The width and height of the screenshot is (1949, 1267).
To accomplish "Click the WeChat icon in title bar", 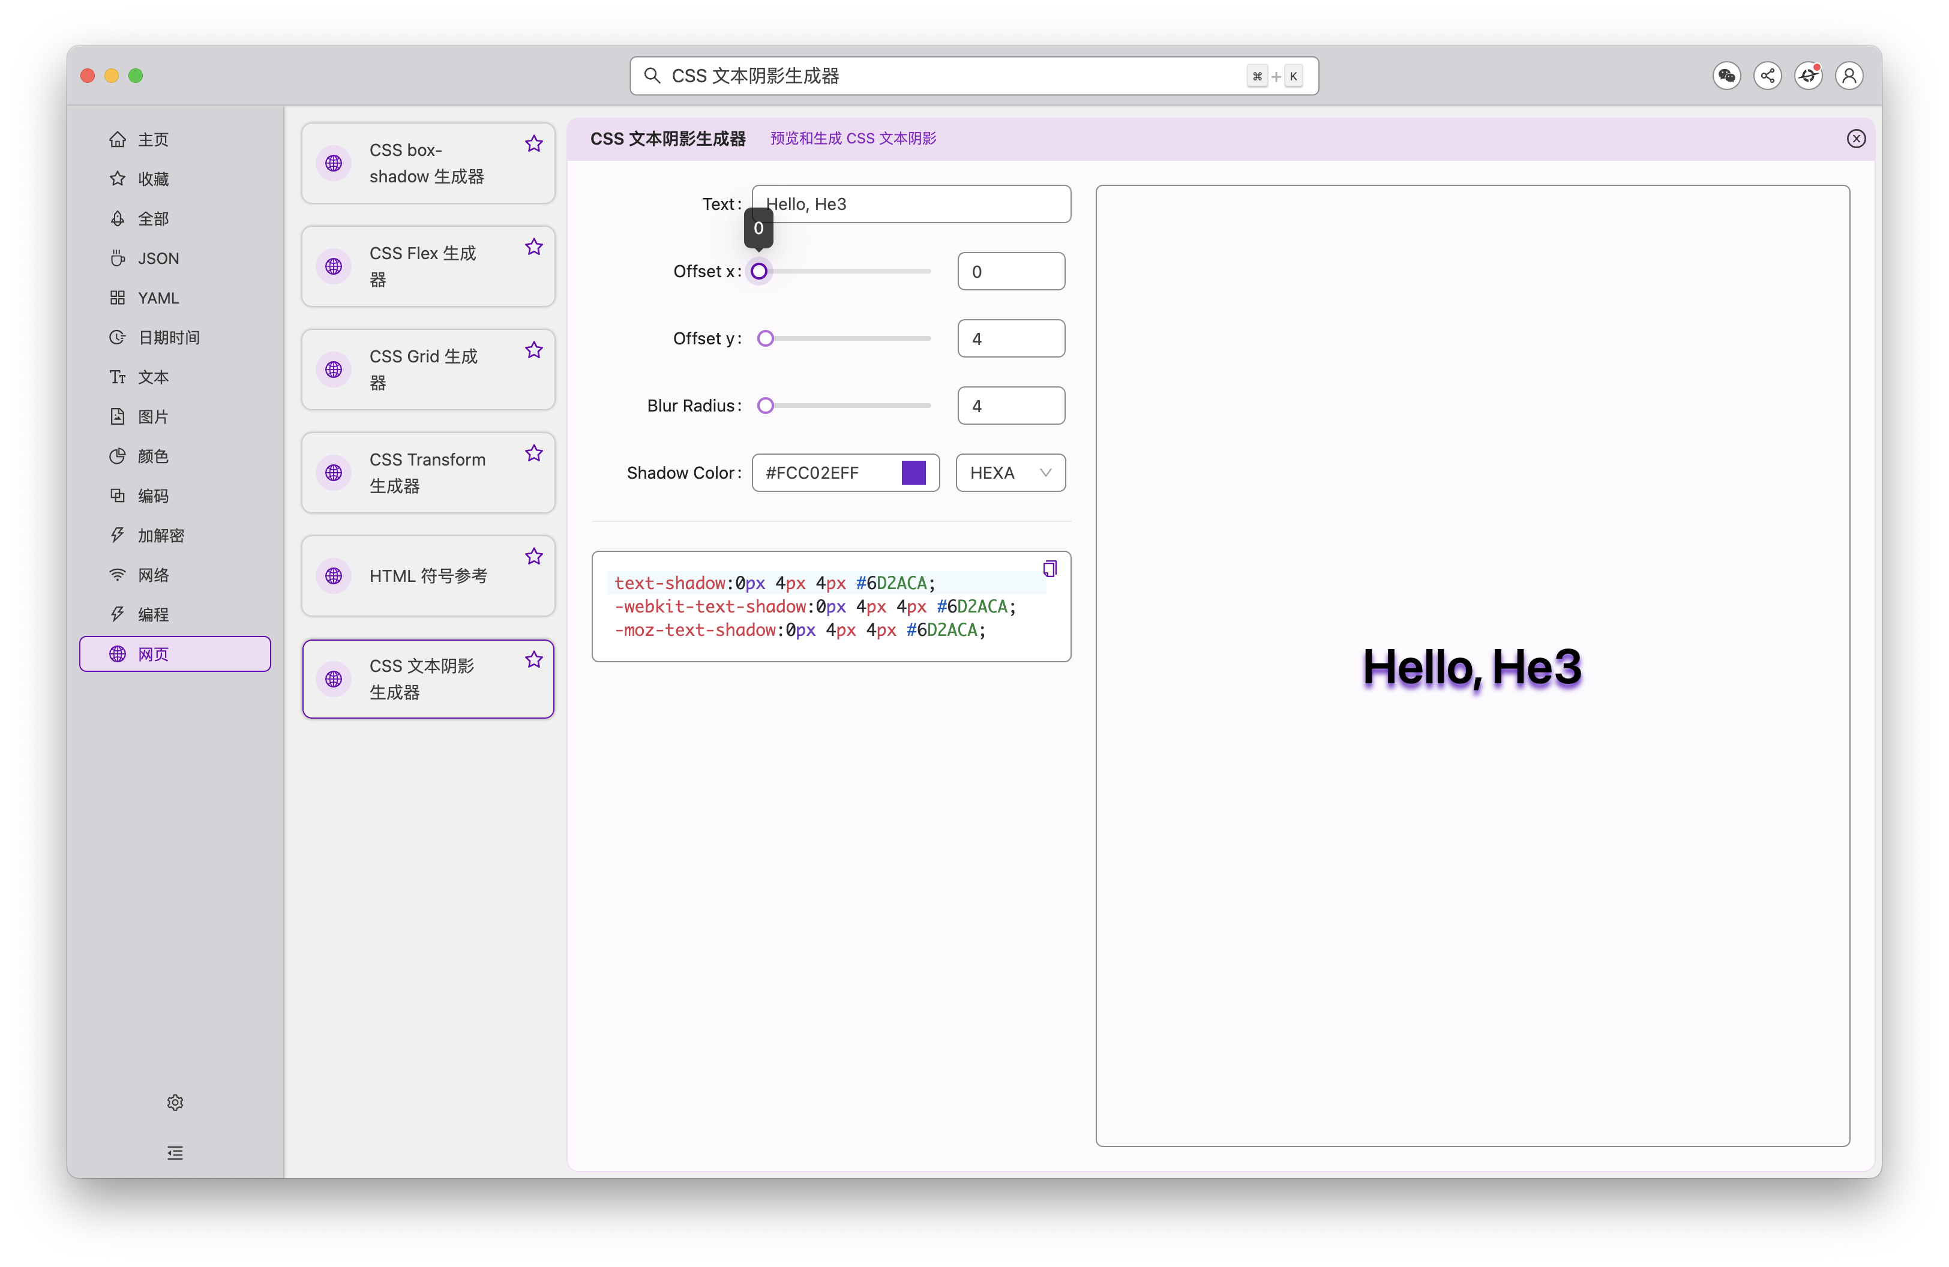I will (x=1726, y=76).
